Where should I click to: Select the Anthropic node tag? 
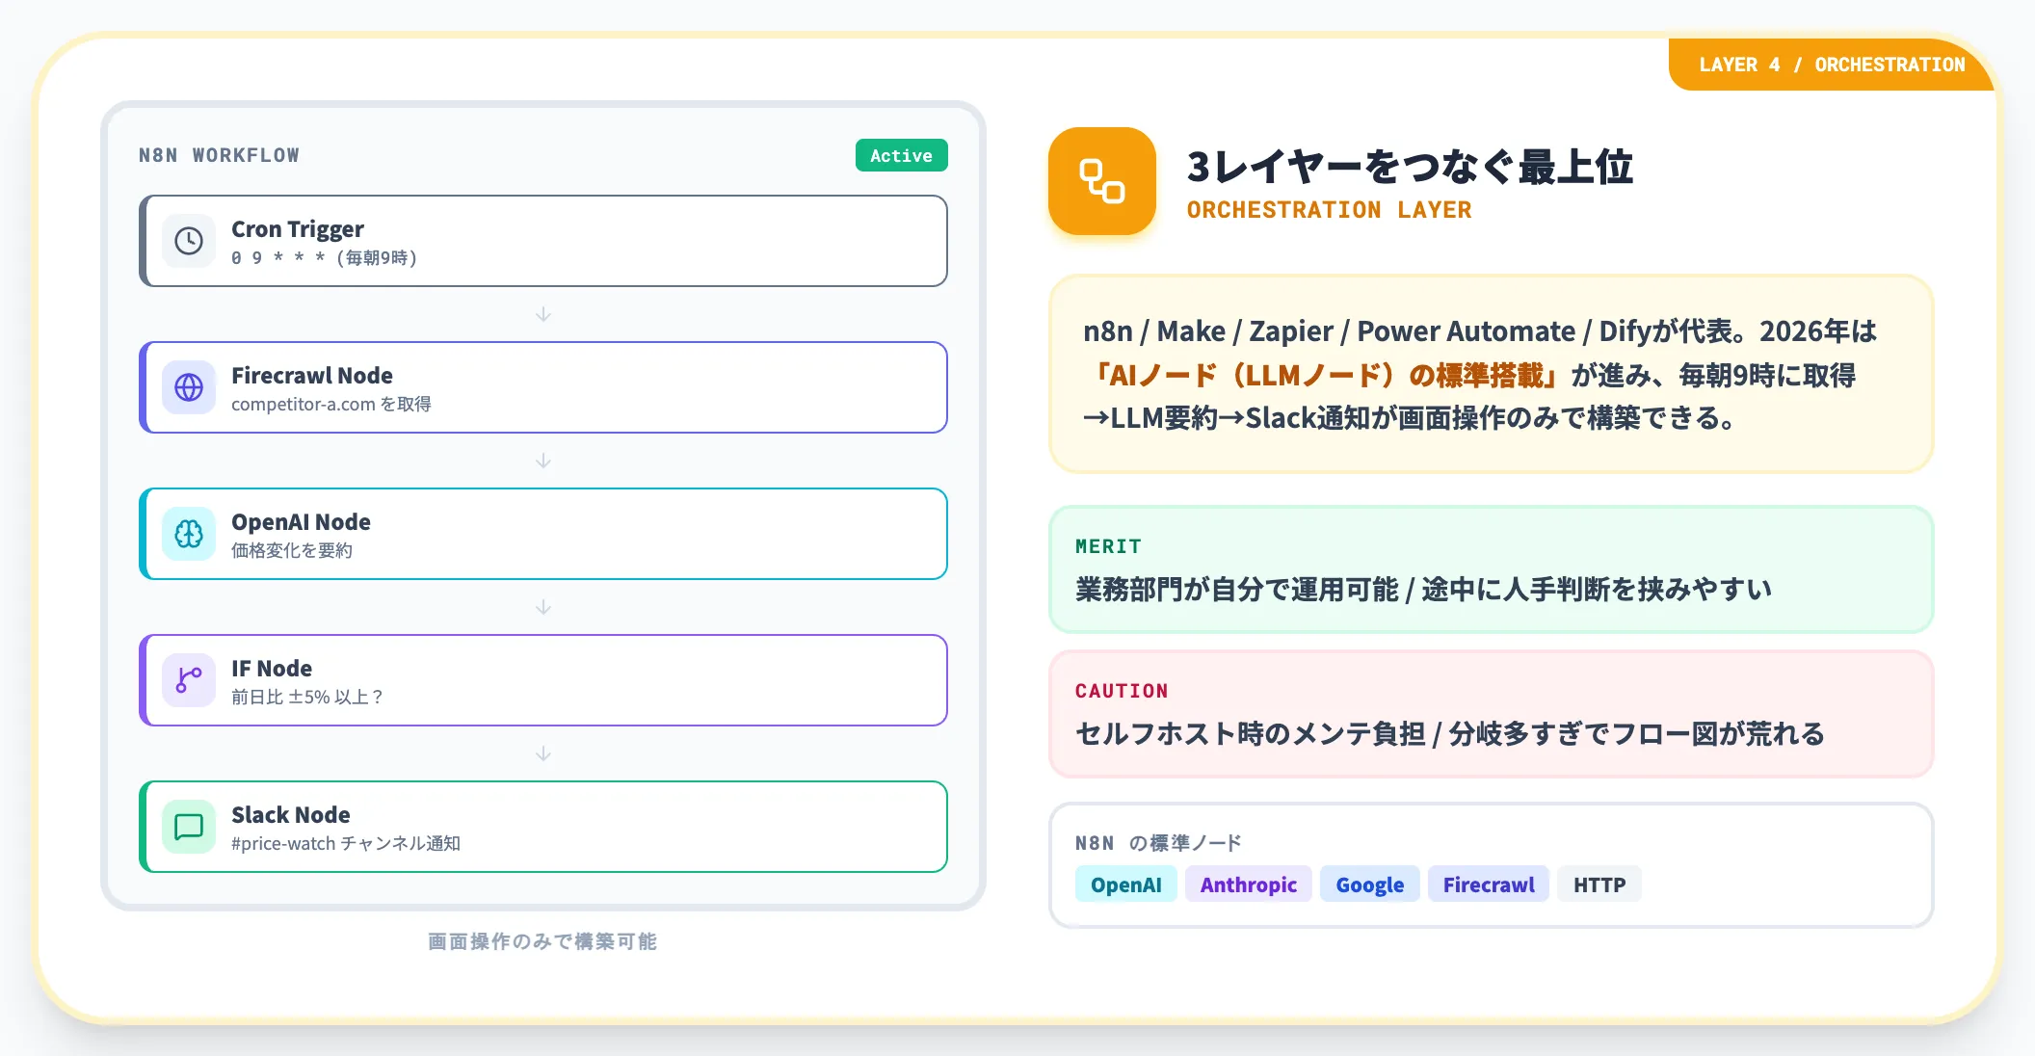[x=1248, y=884]
